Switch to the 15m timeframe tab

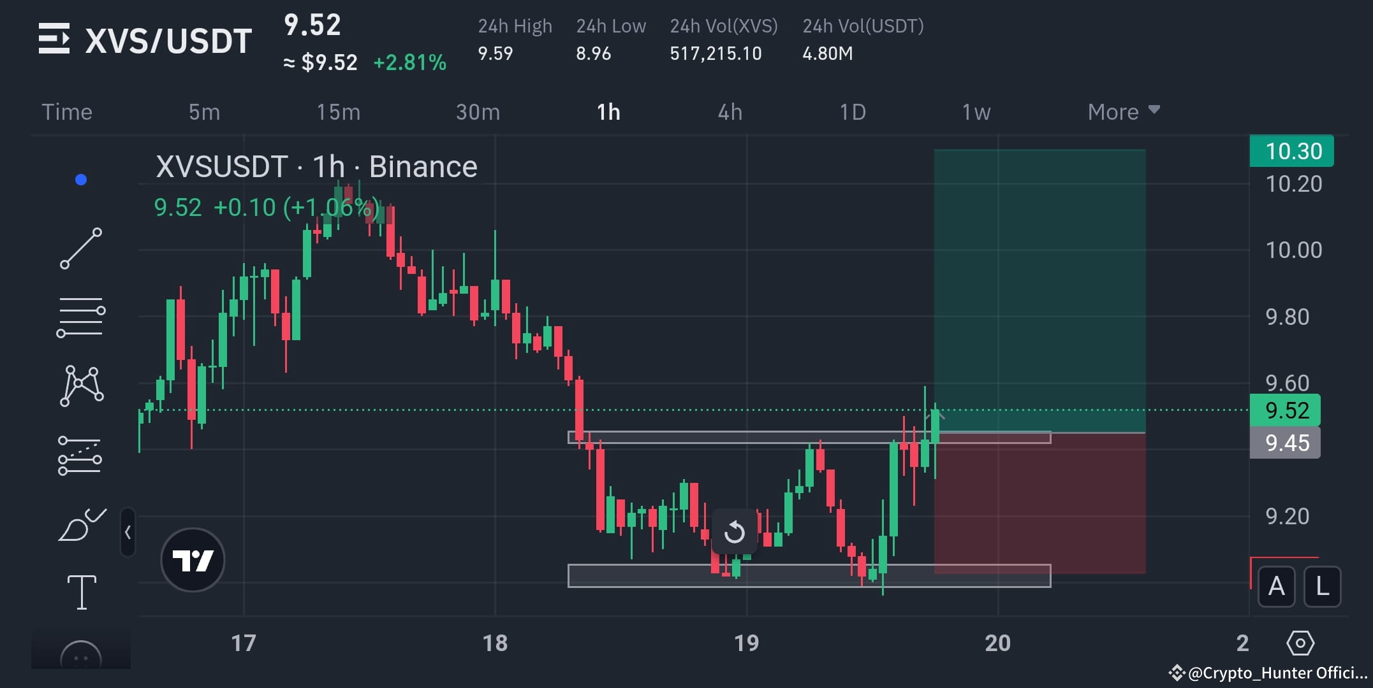coord(339,111)
